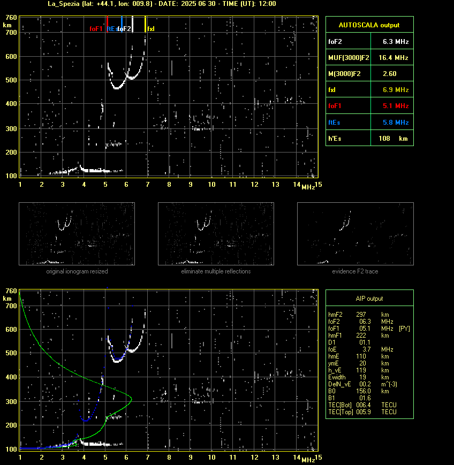Click the 'original ionogram resized' thumbnail
454x465 pixels.
pos(77,234)
